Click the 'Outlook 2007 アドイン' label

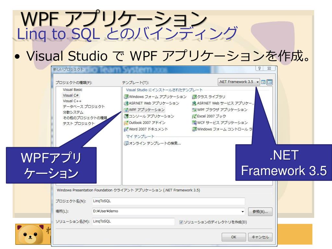(147, 123)
